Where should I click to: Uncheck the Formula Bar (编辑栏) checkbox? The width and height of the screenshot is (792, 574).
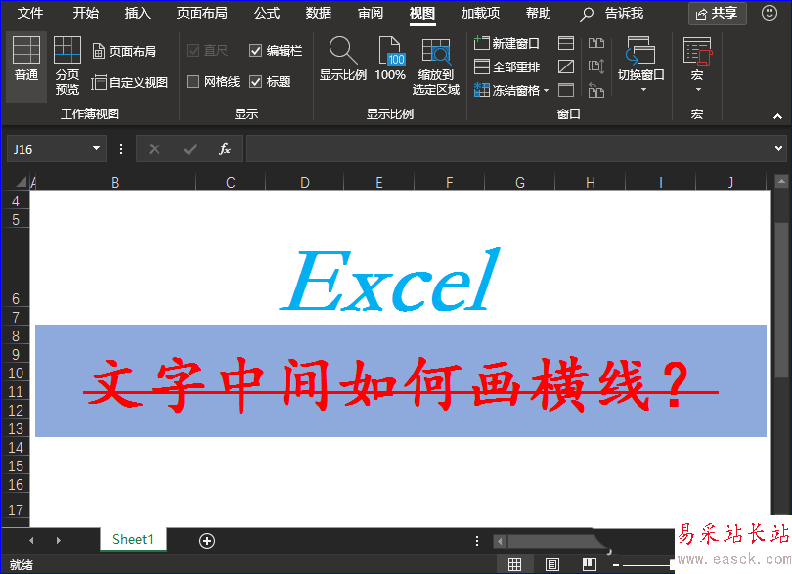point(255,51)
